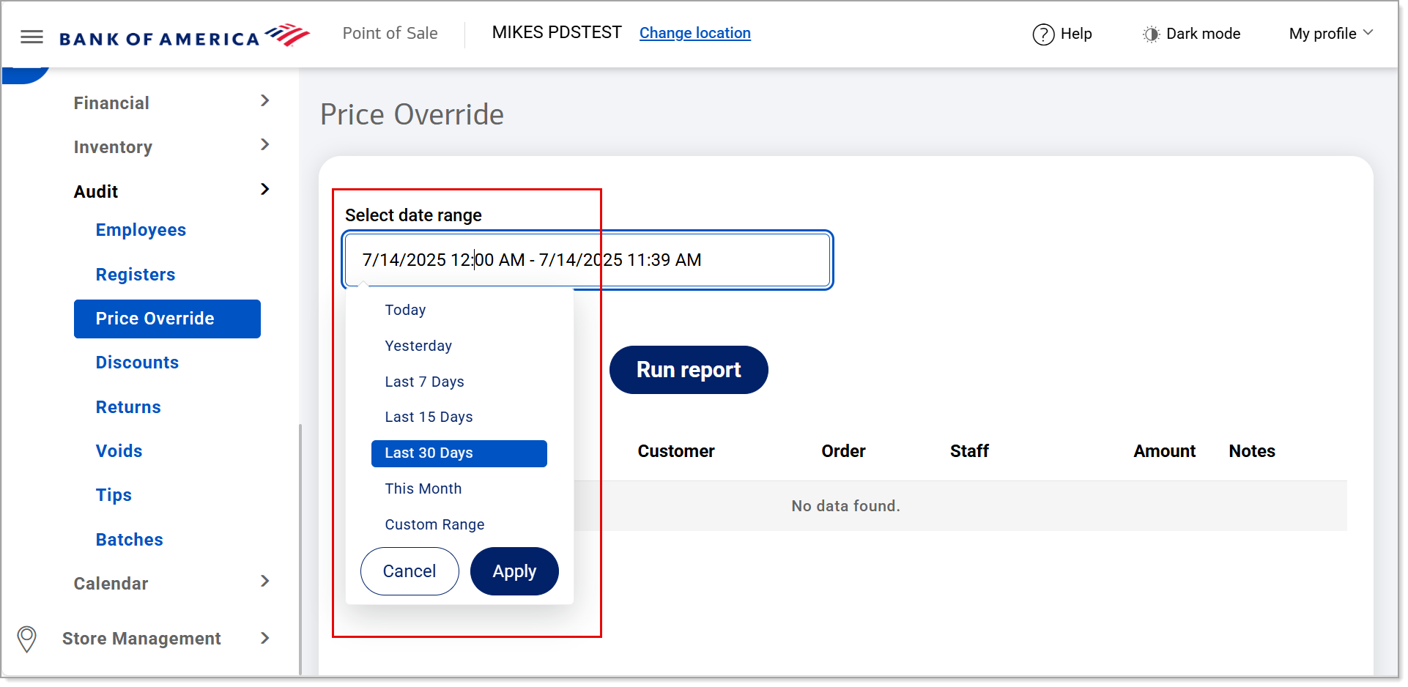Click the Change location link
The width and height of the screenshot is (1408, 687).
point(694,33)
